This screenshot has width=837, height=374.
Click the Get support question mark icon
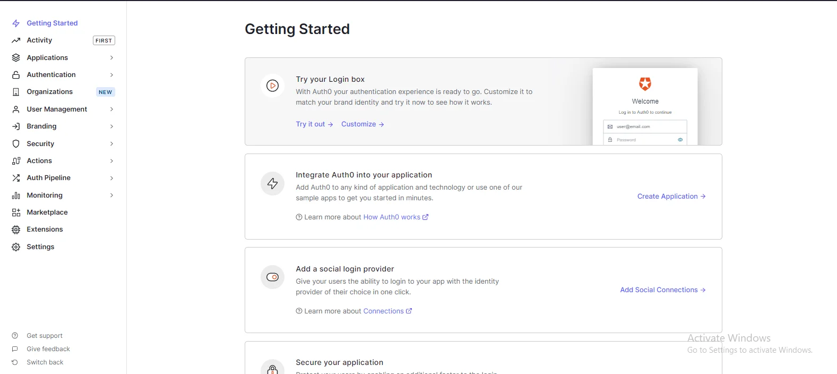tap(15, 336)
